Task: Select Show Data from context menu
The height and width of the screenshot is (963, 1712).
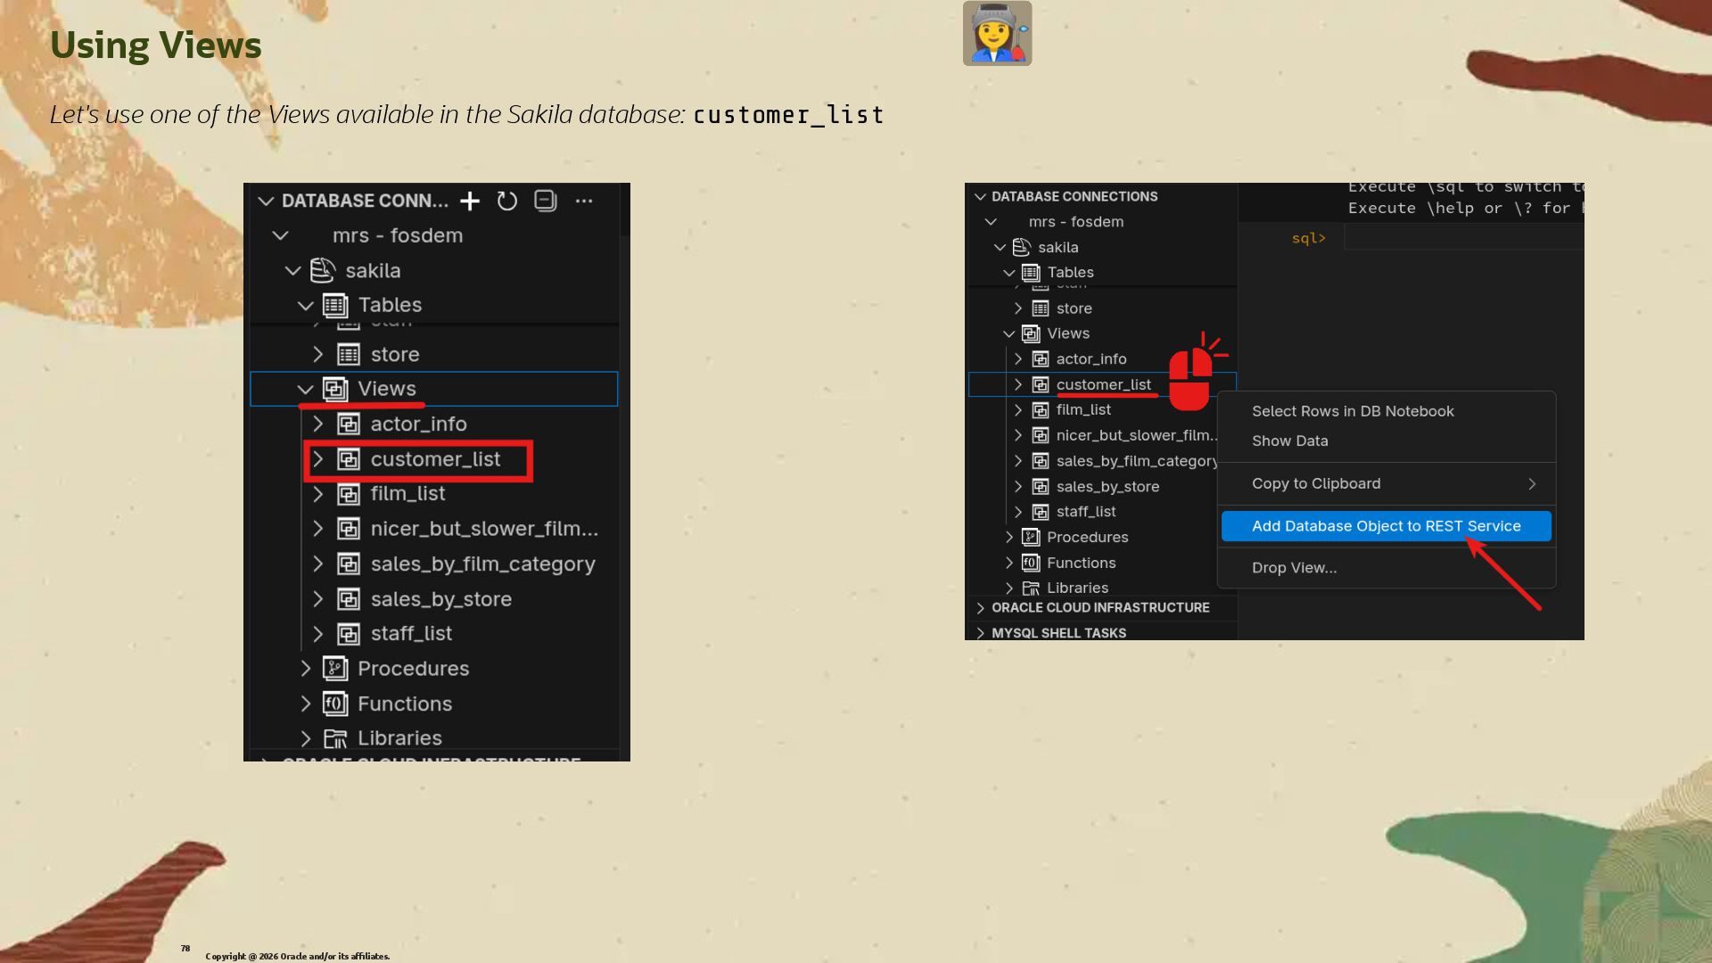Action: point(1289,440)
